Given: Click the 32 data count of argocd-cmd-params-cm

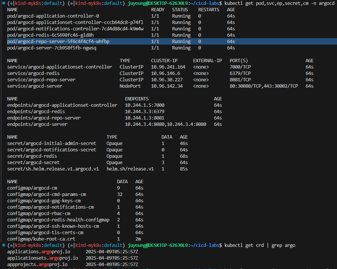Looking at the screenshot, I should point(120,194).
